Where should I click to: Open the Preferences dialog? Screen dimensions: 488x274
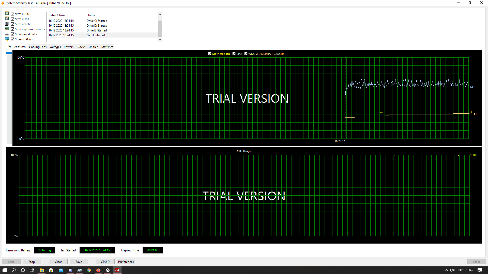pyautogui.click(x=126, y=262)
